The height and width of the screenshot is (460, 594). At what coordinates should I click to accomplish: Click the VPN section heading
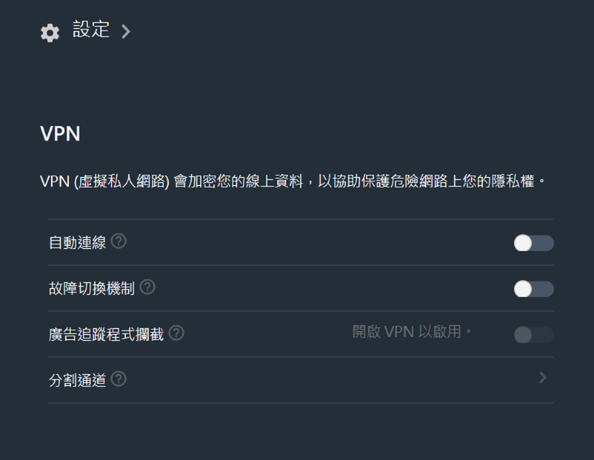click(x=60, y=134)
